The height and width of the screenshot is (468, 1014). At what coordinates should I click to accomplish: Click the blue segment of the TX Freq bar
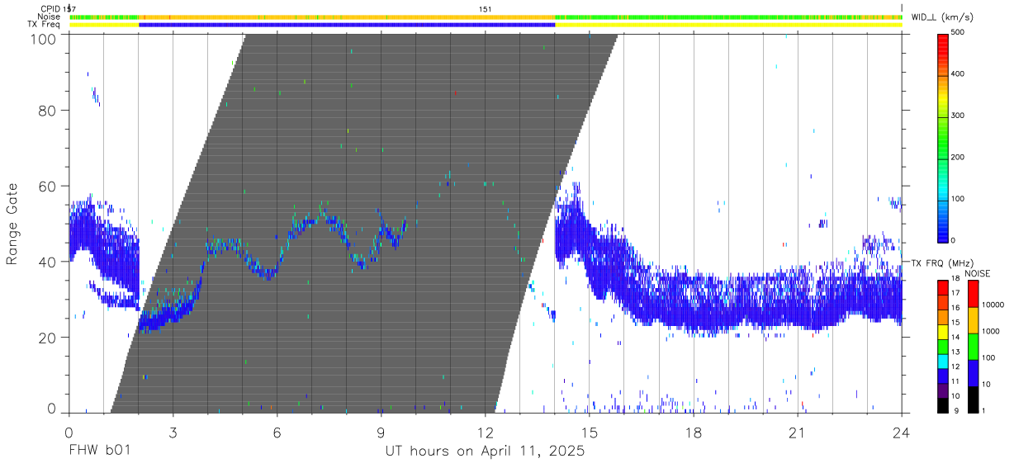coord(347,25)
